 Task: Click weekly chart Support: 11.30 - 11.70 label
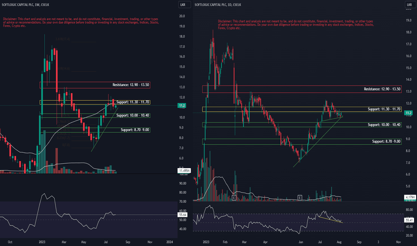(133, 102)
